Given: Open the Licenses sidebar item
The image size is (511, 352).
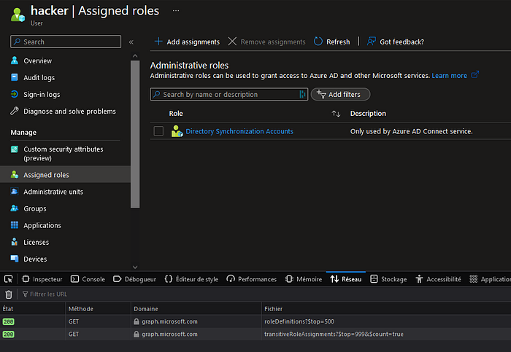Looking at the screenshot, I should click(36, 243).
